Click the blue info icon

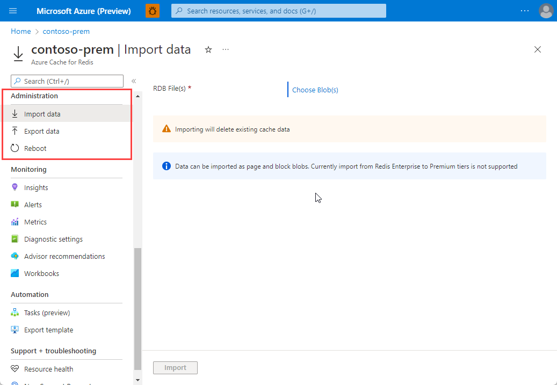coord(167,166)
